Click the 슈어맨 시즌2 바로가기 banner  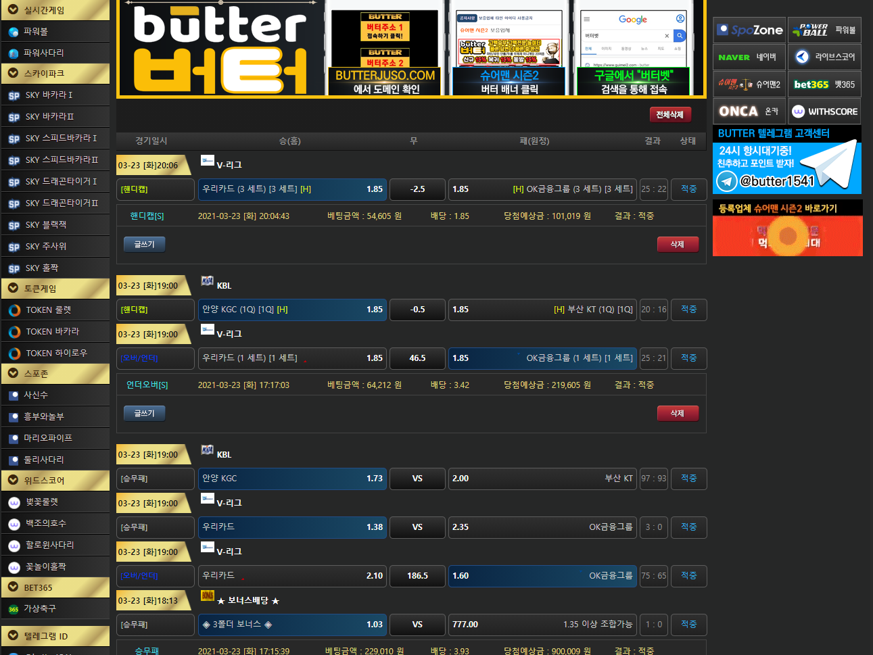click(787, 228)
